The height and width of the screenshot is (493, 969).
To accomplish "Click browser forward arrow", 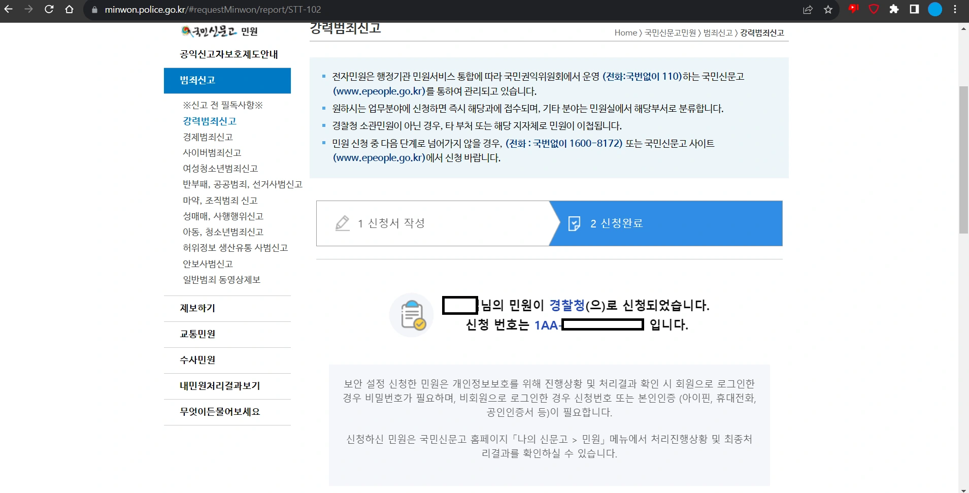I will click(28, 9).
